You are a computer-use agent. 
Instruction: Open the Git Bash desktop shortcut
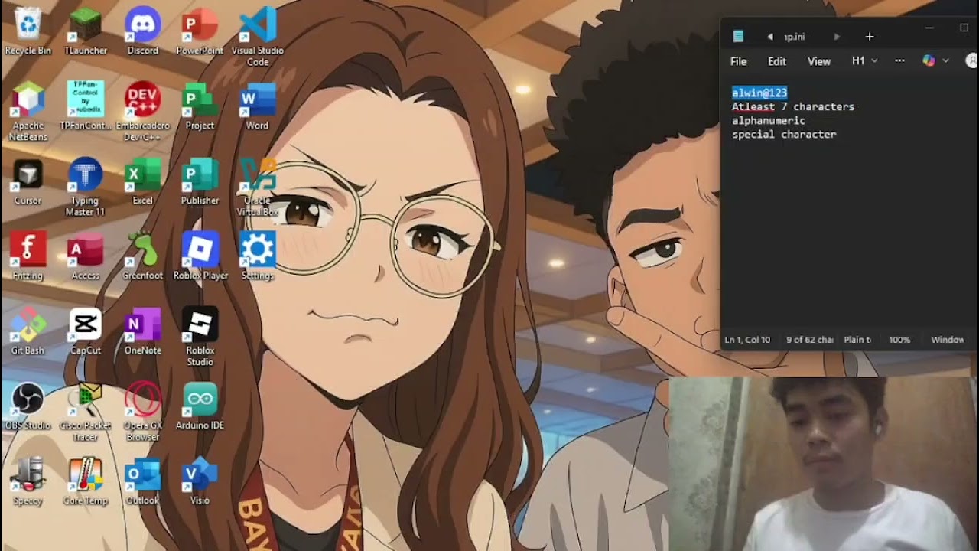pos(28,331)
